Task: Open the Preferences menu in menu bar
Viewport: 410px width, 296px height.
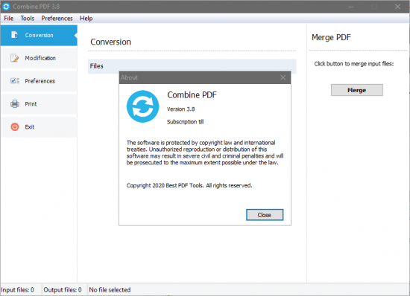Action: (57, 19)
